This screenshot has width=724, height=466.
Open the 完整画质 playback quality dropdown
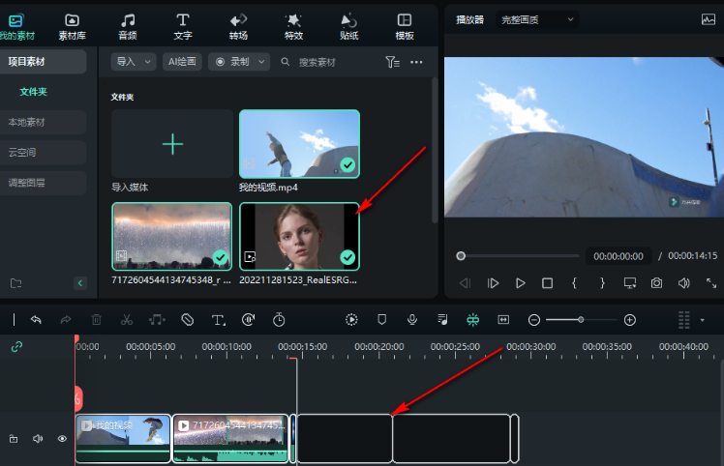click(x=537, y=18)
